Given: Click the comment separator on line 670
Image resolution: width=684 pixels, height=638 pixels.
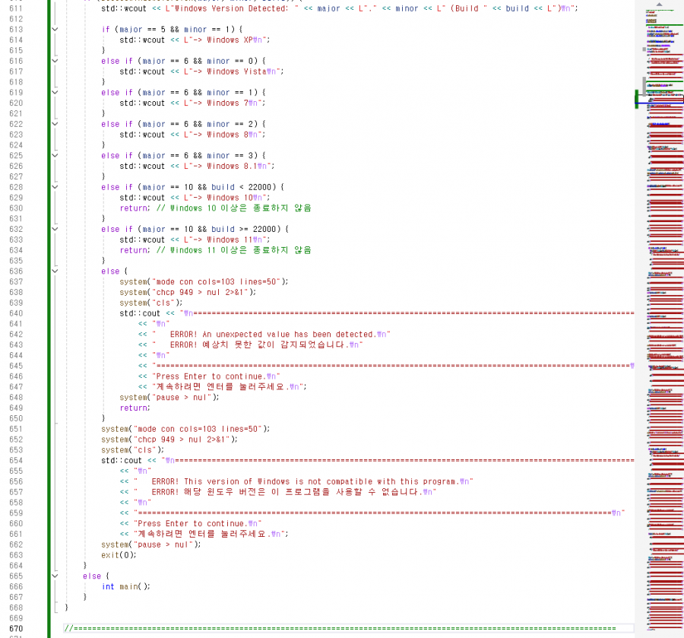Looking at the screenshot, I should tap(340, 628).
